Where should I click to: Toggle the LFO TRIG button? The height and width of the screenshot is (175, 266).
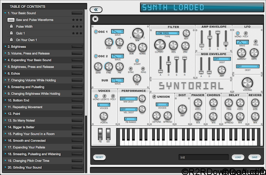tap(255, 41)
